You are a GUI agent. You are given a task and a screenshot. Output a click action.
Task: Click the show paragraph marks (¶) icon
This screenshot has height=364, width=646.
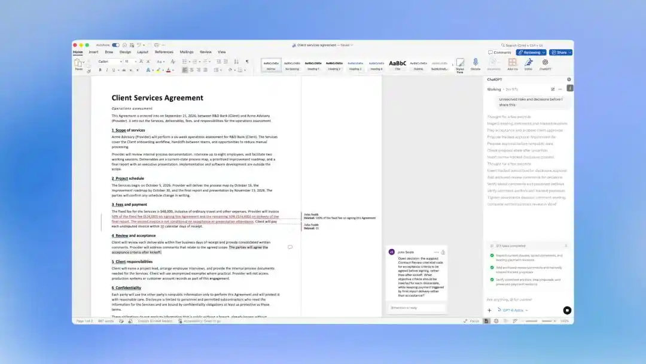(x=247, y=62)
